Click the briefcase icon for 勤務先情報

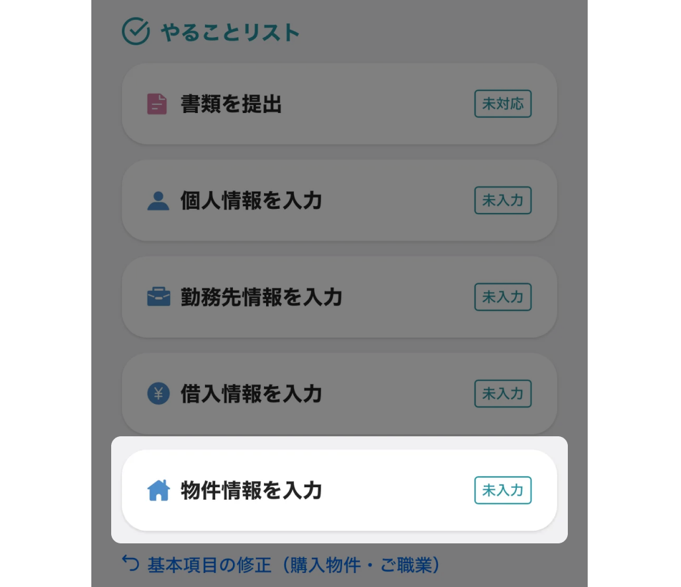point(158,297)
